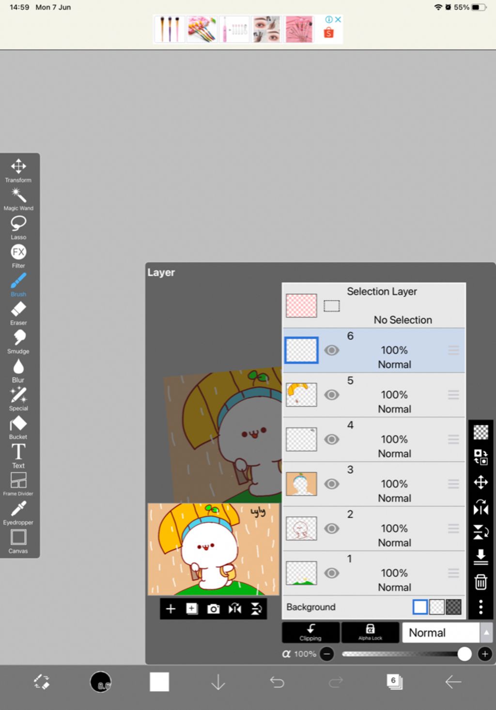Tap the battery status indicator
The height and width of the screenshot is (710, 496).
click(x=478, y=7)
